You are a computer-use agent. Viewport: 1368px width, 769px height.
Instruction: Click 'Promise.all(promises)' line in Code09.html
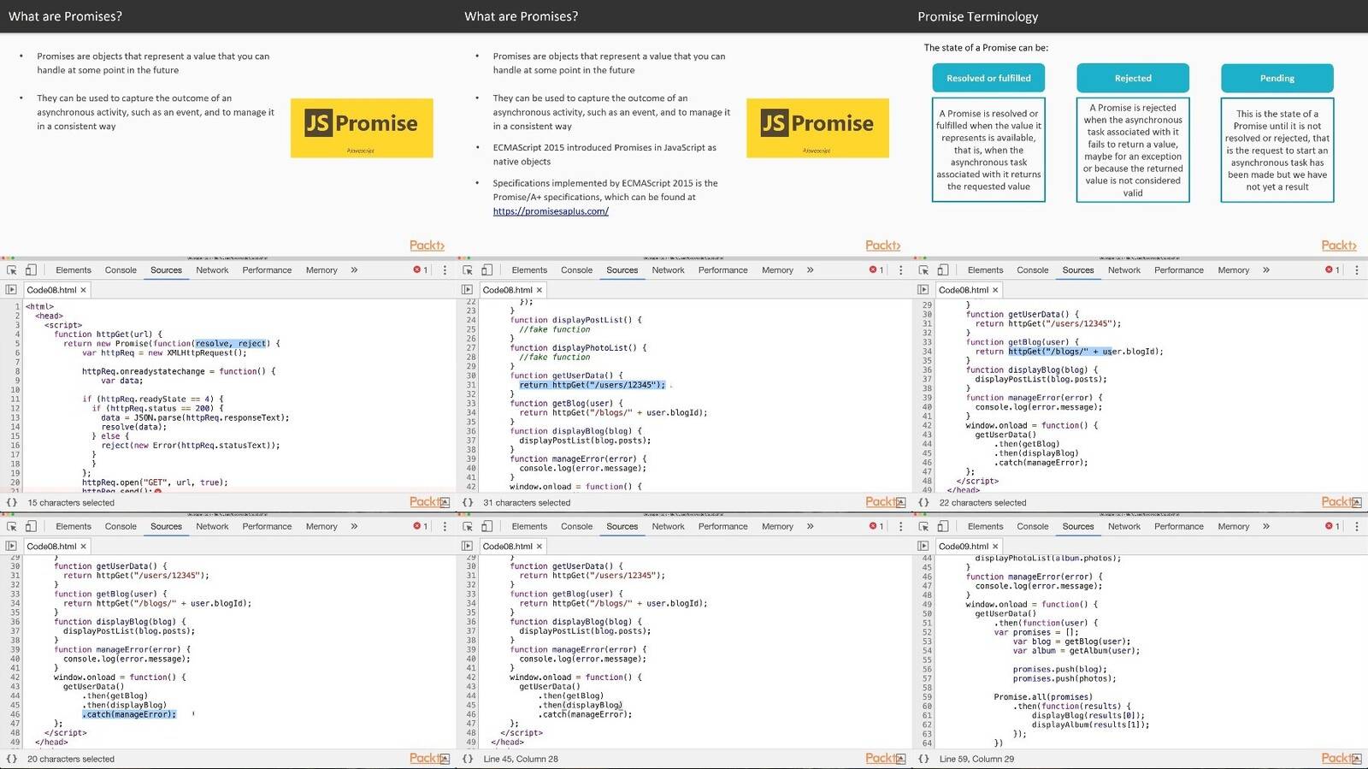click(1043, 697)
